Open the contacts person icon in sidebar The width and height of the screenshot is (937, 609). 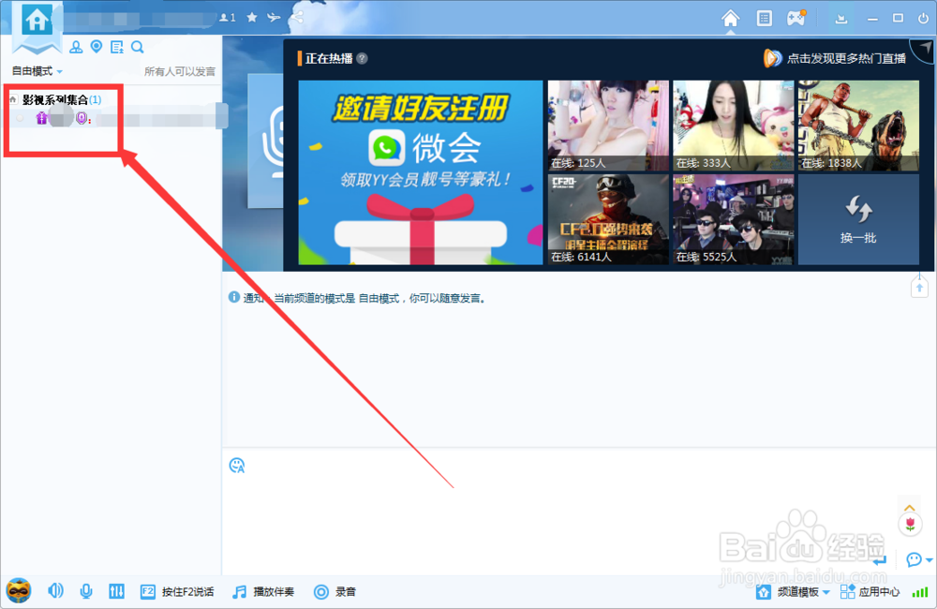click(76, 47)
